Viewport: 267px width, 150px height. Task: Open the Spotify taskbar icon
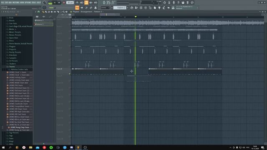tap(51, 147)
